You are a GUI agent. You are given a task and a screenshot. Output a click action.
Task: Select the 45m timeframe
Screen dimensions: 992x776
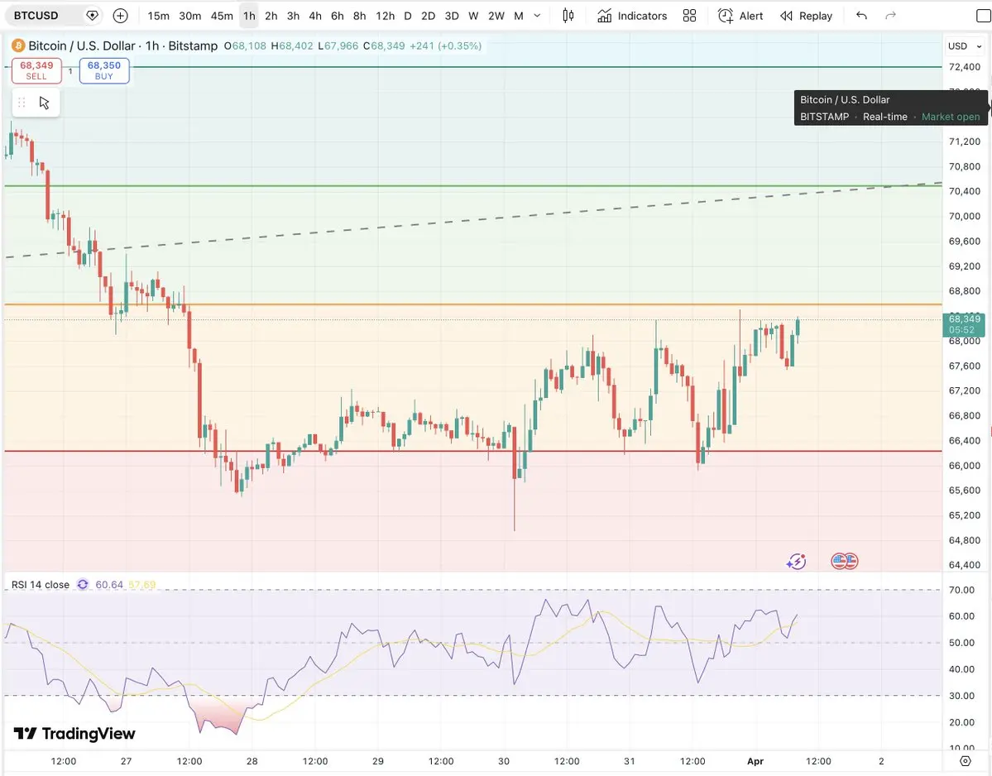pyautogui.click(x=222, y=16)
